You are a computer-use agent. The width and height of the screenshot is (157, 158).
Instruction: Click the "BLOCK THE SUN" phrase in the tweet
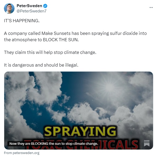click(61, 40)
